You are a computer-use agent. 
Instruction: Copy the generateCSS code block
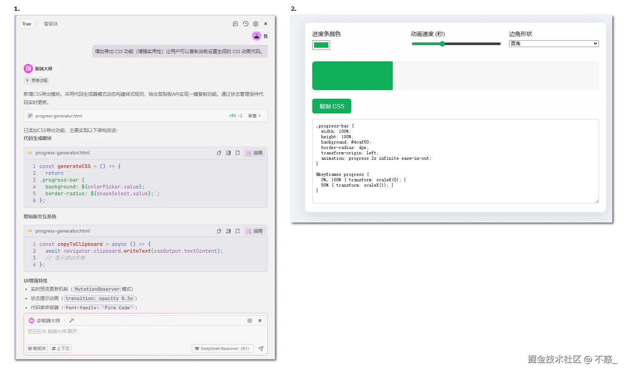(x=219, y=153)
